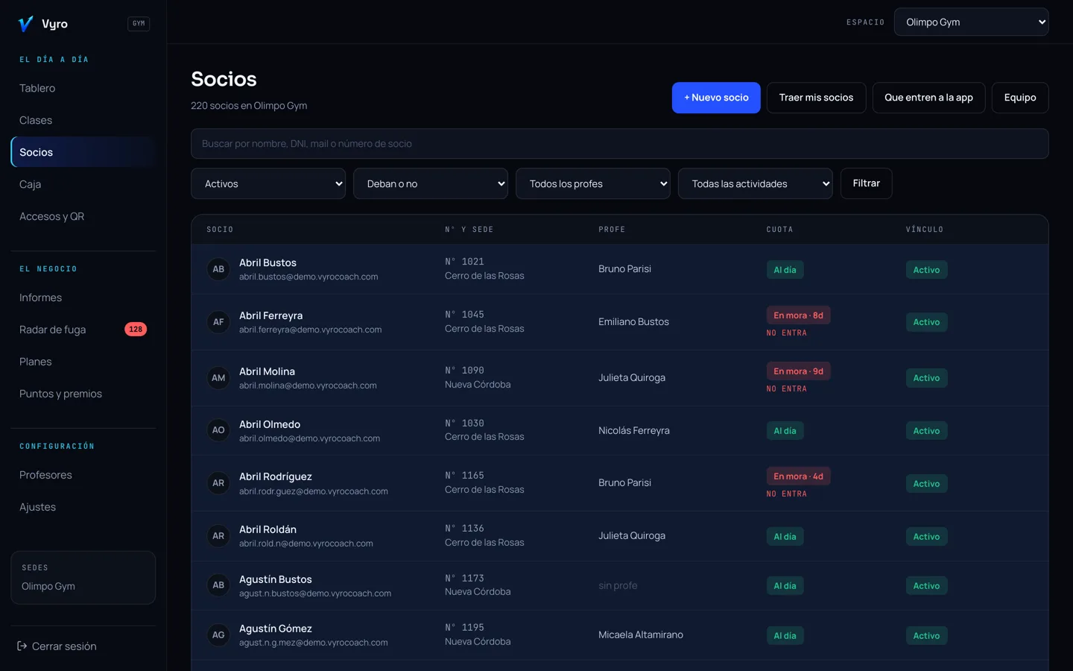Open Informes in the sidebar
This screenshot has width=1073, height=671.
click(83, 297)
